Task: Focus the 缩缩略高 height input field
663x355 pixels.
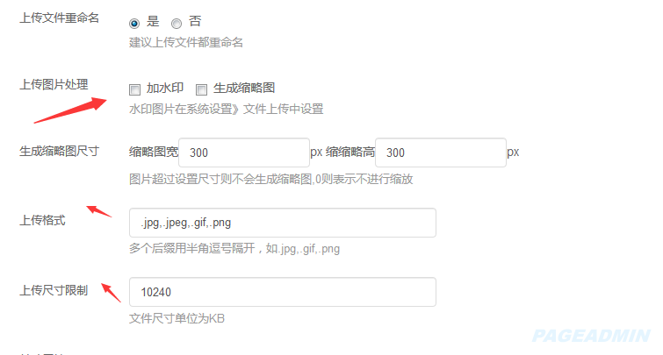Action: coord(441,153)
